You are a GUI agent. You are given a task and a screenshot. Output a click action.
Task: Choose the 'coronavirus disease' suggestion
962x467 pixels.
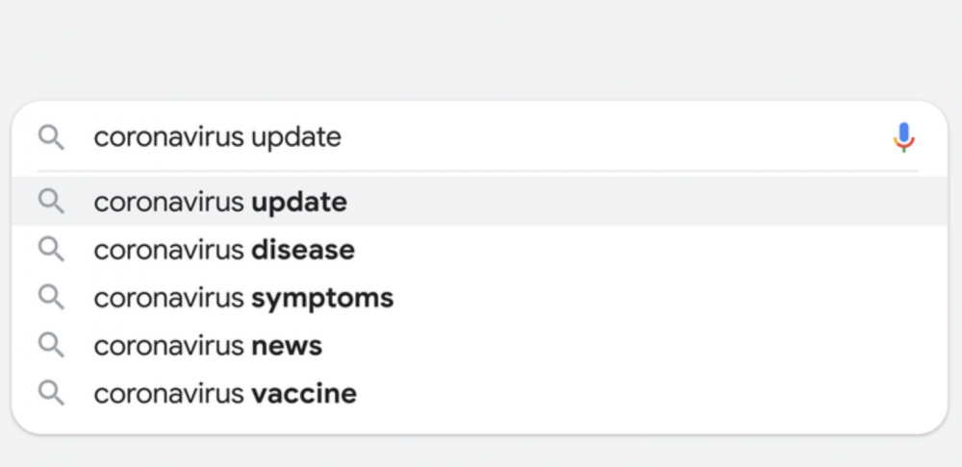click(480, 250)
